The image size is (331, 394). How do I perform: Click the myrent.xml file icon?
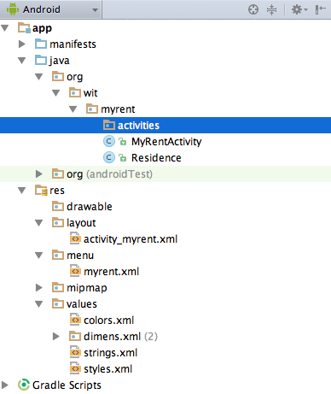tap(75, 271)
